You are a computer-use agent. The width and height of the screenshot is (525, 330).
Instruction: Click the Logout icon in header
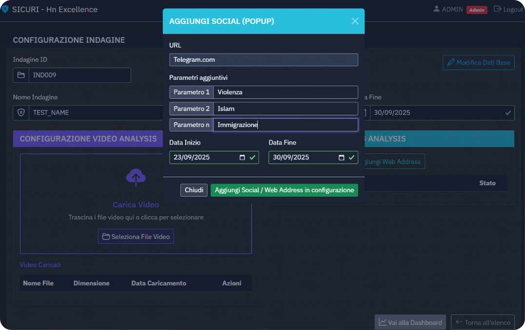497,9
